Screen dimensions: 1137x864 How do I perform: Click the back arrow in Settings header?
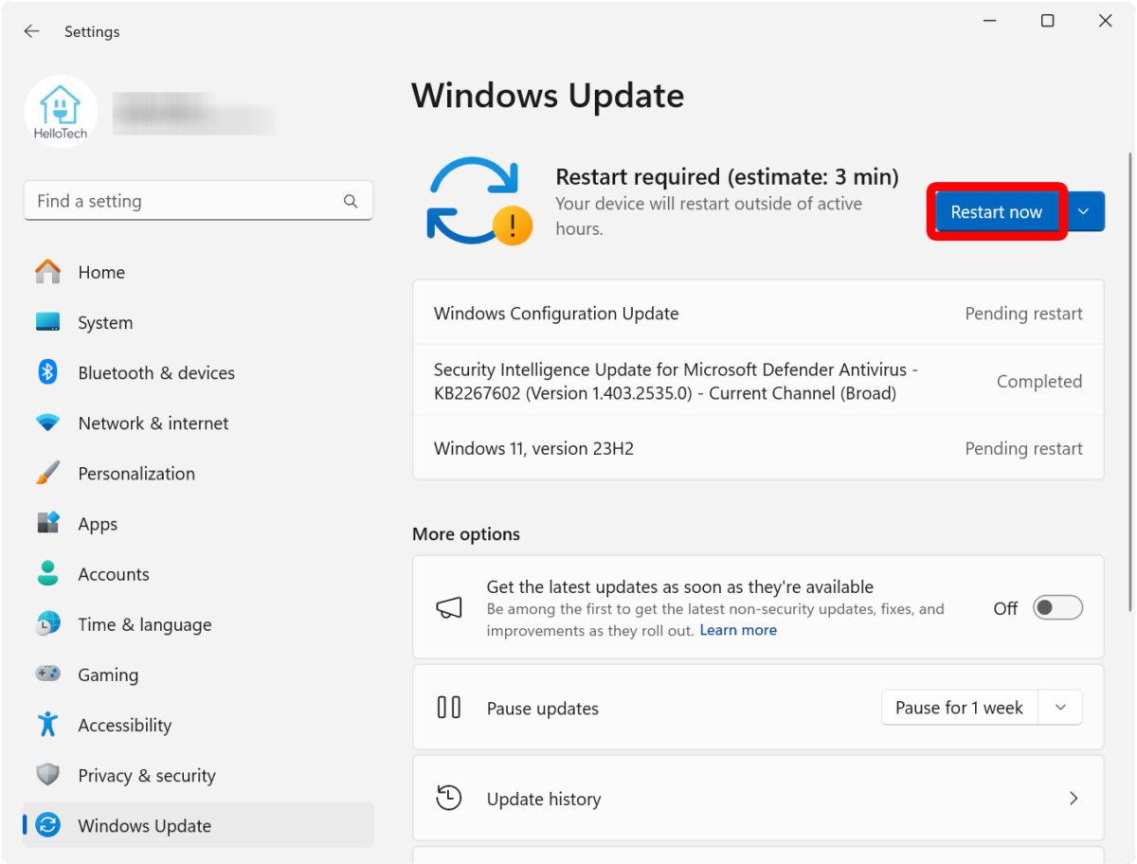click(31, 31)
